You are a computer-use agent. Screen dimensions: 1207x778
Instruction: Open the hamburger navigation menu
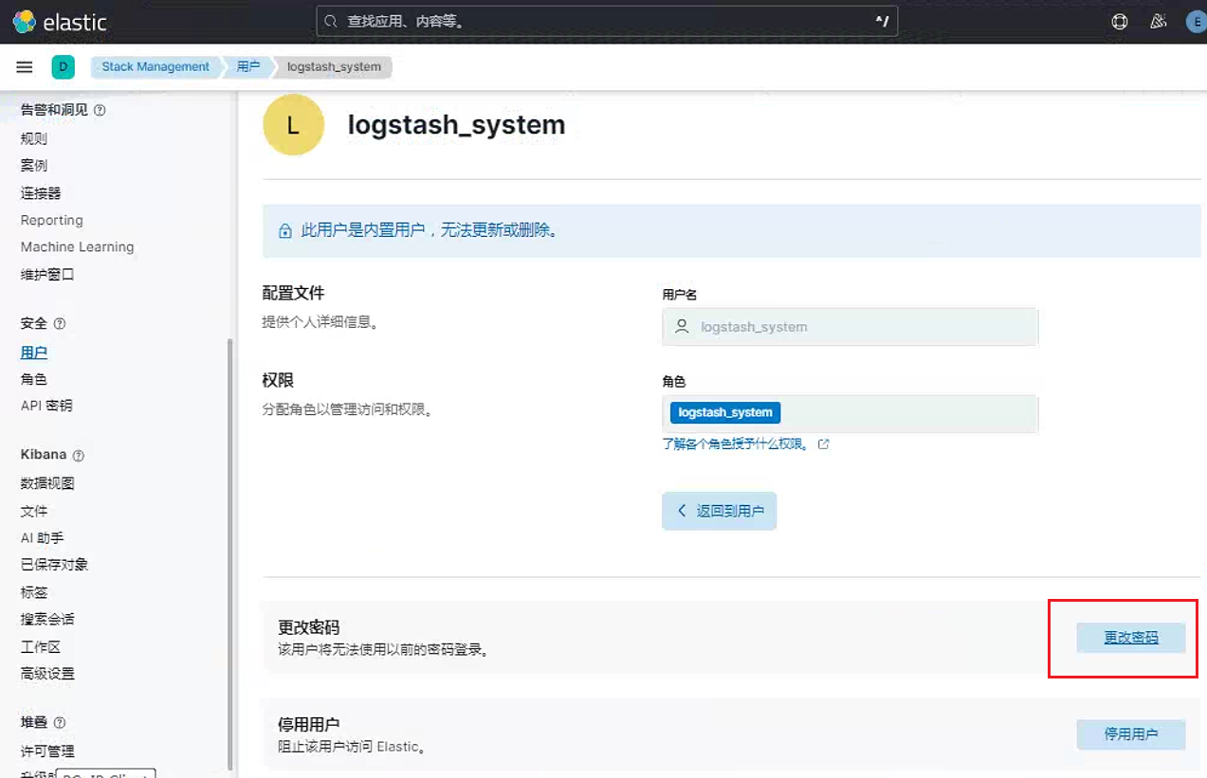coord(25,67)
